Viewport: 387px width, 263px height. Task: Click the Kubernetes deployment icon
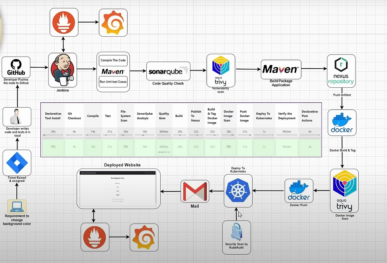click(238, 191)
